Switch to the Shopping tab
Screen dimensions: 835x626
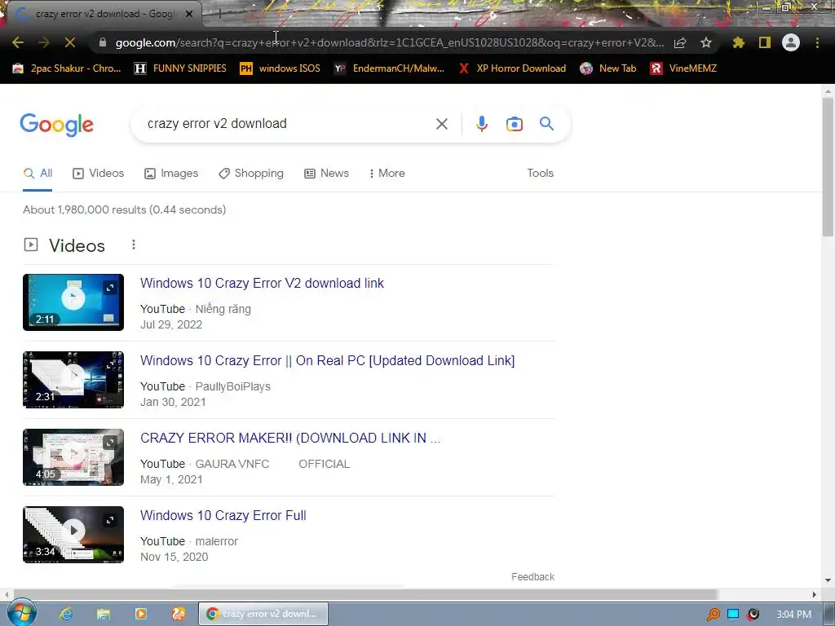pos(251,174)
